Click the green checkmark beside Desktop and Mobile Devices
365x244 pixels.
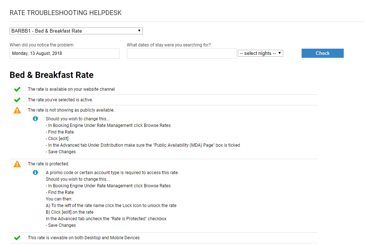point(17,238)
